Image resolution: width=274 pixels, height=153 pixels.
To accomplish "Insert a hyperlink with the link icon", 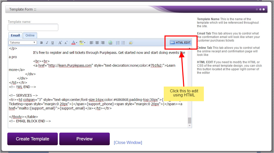I will tap(110, 43).
